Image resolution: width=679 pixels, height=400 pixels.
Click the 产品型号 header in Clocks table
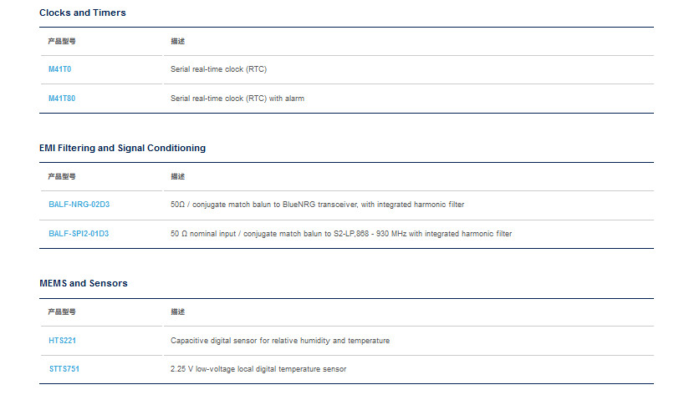[62, 41]
